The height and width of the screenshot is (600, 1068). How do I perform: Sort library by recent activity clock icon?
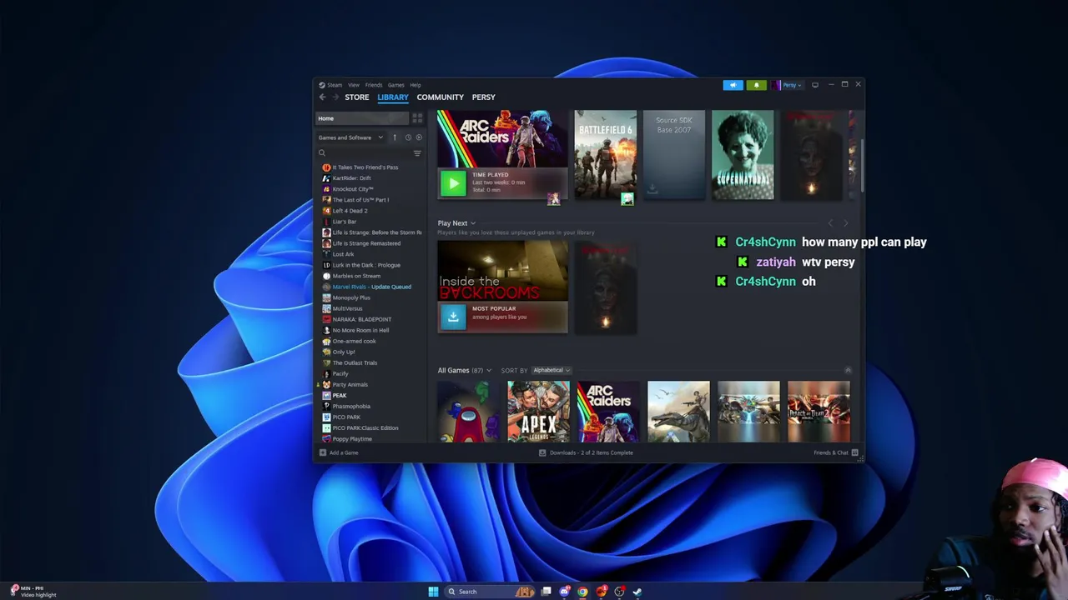[x=408, y=137]
